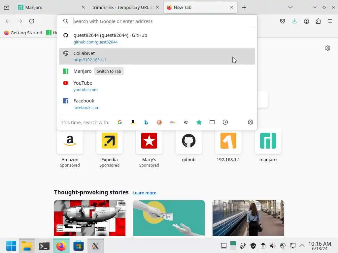338x253 pixels.
Task: Search open tabs with the tab icon
Action: (212, 122)
